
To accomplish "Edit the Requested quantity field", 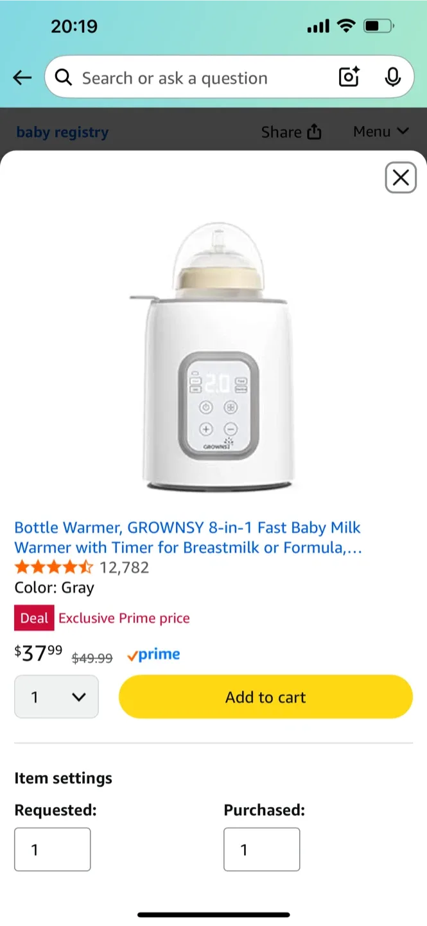I will pos(52,849).
